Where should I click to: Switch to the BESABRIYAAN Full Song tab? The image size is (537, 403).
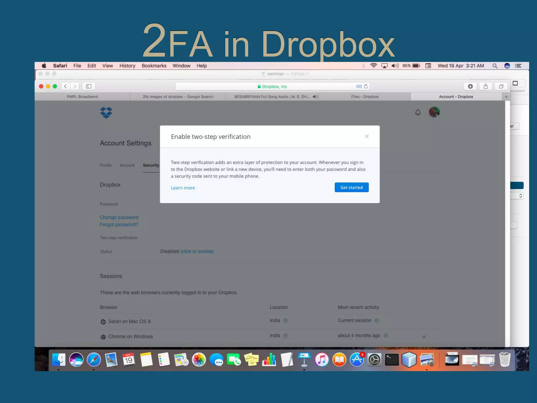pyautogui.click(x=272, y=97)
